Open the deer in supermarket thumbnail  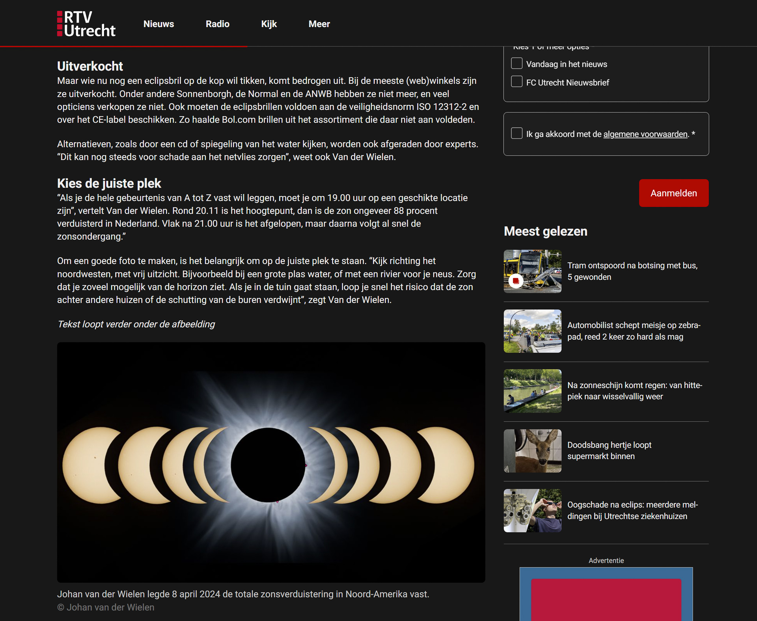pyautogui.click(x=532, y=451)
